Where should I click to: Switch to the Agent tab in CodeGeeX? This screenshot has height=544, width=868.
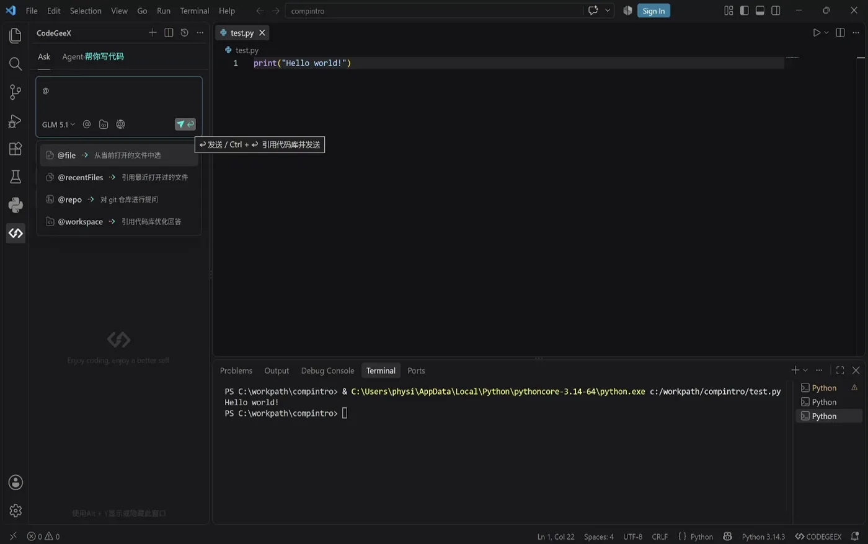click(93, 56)
